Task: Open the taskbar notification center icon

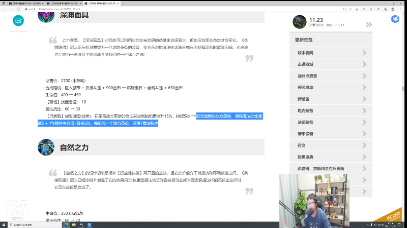Action: 400,225
